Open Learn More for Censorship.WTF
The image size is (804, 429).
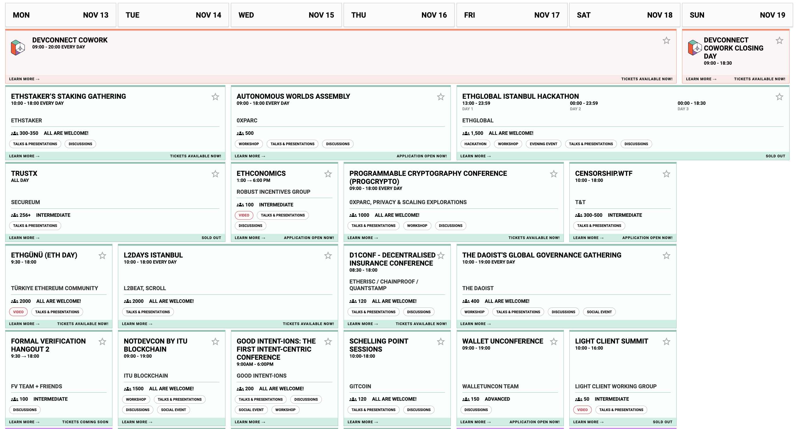(588, 238)
